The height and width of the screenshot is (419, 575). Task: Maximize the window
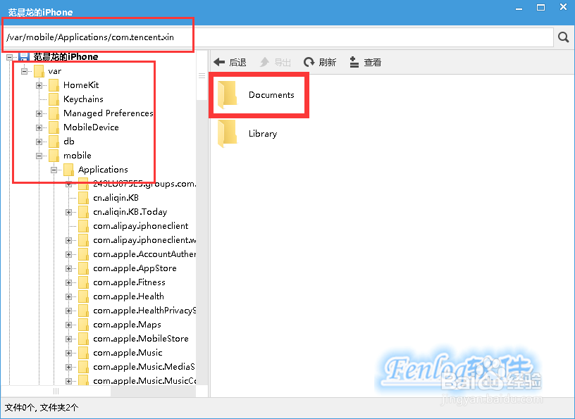coord(541,7)
